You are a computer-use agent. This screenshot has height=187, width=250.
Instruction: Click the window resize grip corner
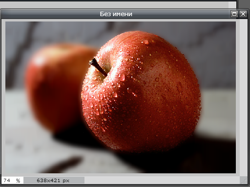(x=244, y=180)
